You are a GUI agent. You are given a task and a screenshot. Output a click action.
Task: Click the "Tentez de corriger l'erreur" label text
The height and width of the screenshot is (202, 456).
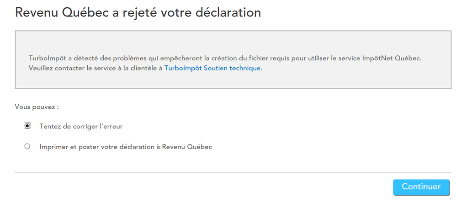(x=81, y=126)
